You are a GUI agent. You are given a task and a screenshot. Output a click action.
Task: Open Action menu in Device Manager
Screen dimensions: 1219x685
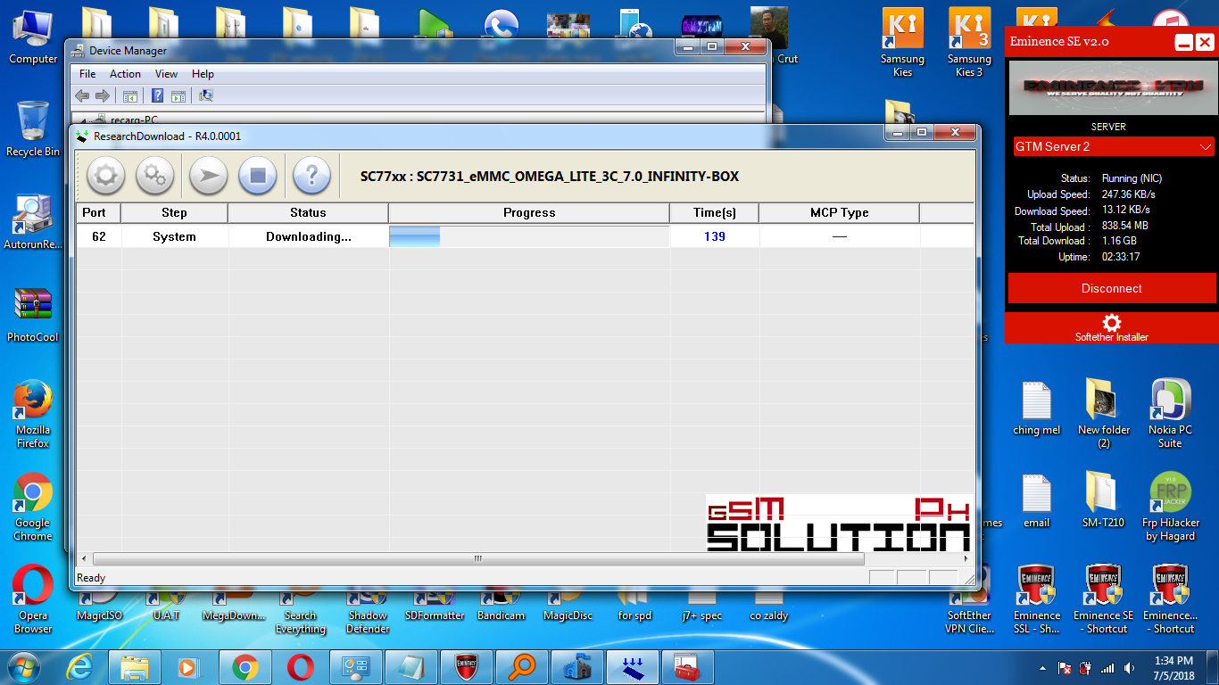[125, 74]
